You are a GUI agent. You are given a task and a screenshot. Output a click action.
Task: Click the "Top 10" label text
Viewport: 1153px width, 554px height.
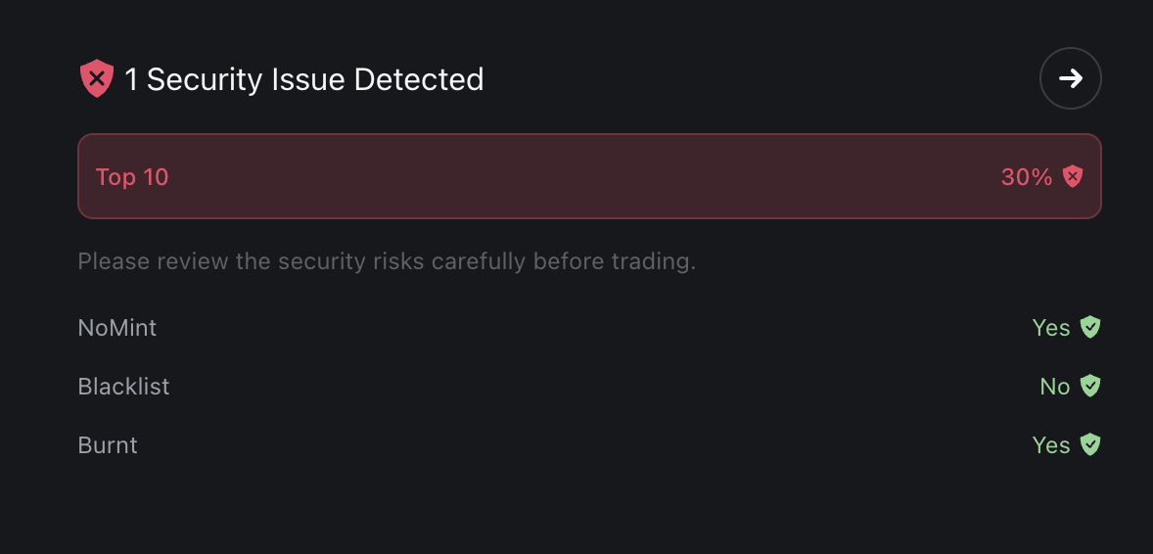click(132, 177)
